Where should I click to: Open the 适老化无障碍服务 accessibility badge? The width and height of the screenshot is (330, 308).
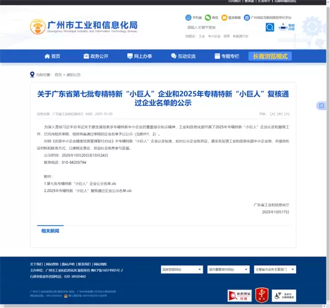[284, 296]
